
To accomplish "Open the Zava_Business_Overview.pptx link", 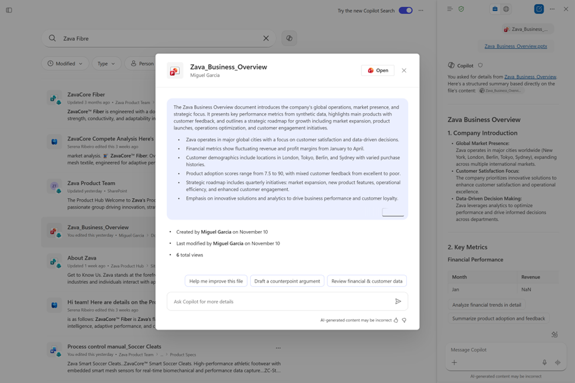I will tap(515, 45).
